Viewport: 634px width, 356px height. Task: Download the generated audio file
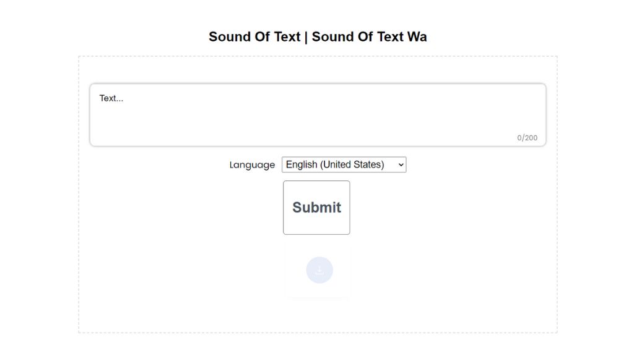tap(319, 270)
